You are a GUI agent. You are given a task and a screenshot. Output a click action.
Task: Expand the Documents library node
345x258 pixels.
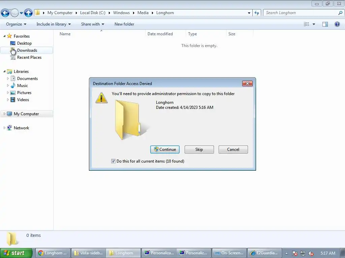coord(8,78)
